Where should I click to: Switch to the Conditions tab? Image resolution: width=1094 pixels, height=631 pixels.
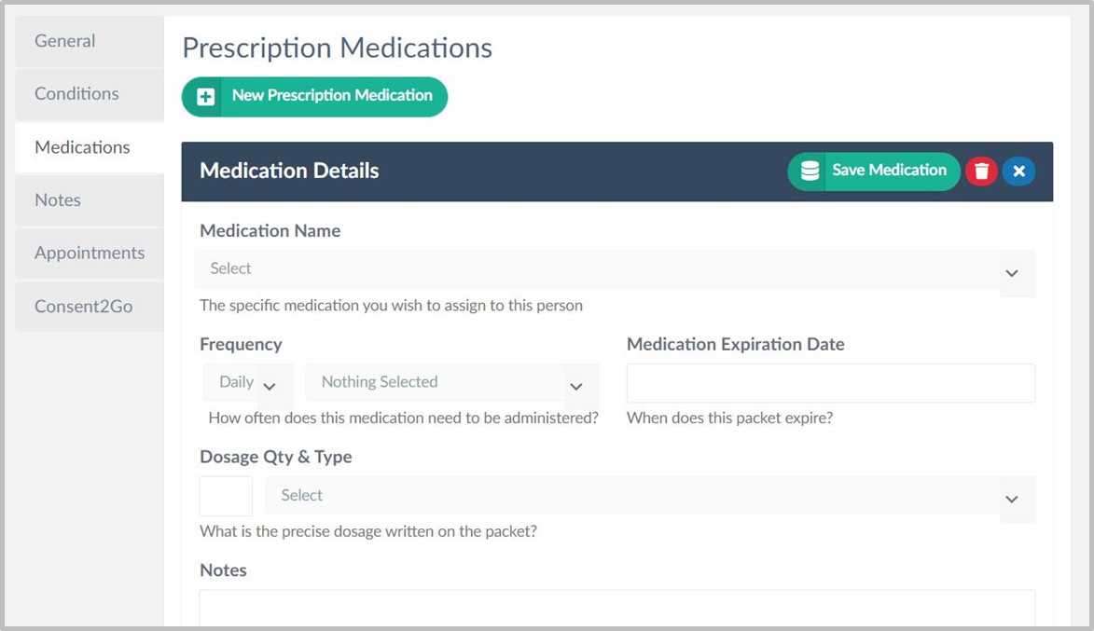[76, 94]
